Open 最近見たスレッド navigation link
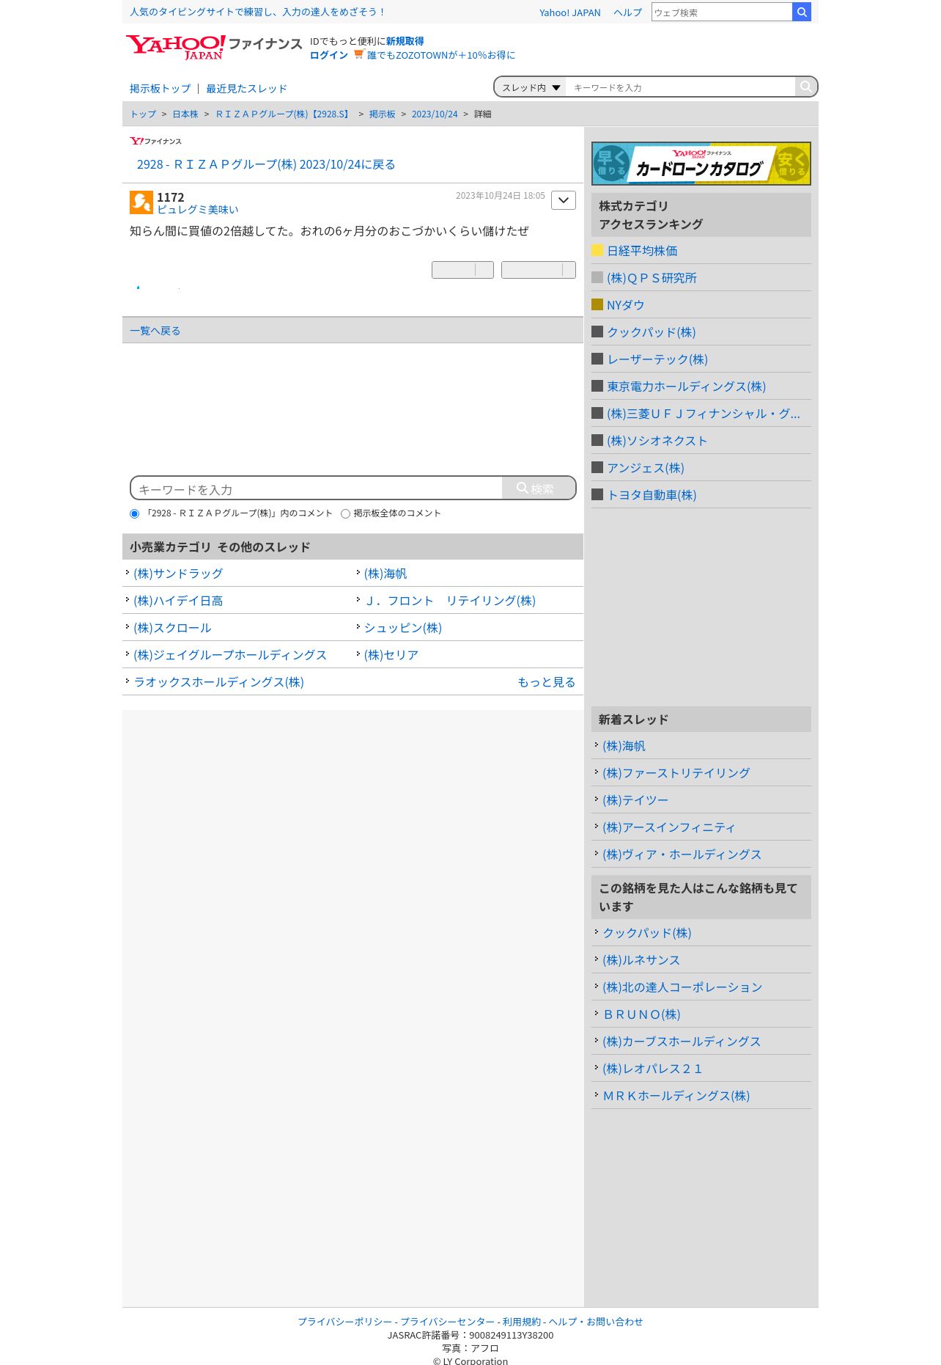The image size is (941, 1365). click(246, 89)
